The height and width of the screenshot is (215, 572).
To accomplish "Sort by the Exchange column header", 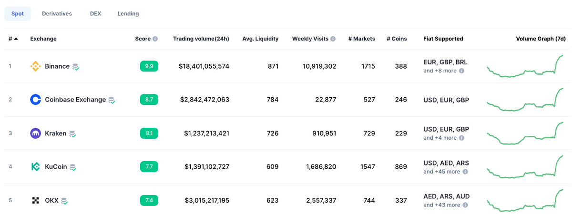I will 43,39.
